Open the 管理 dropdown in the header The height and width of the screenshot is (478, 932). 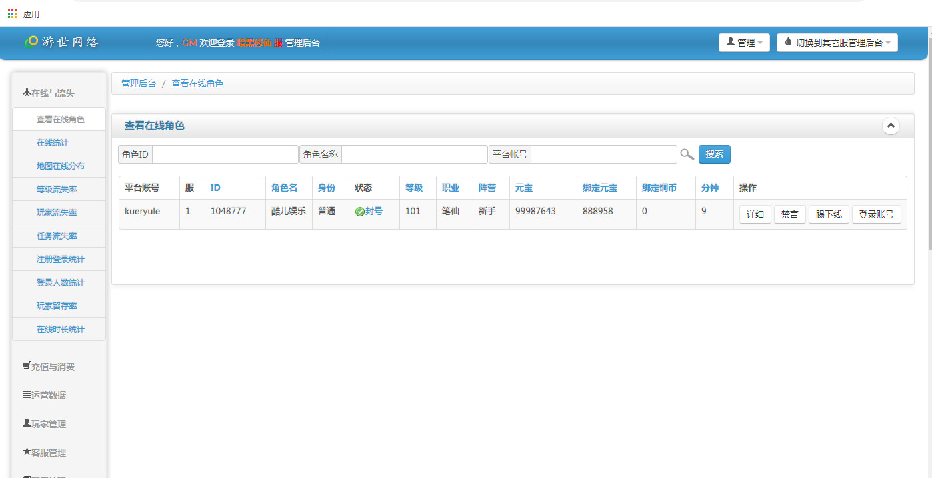click(744, 43)
